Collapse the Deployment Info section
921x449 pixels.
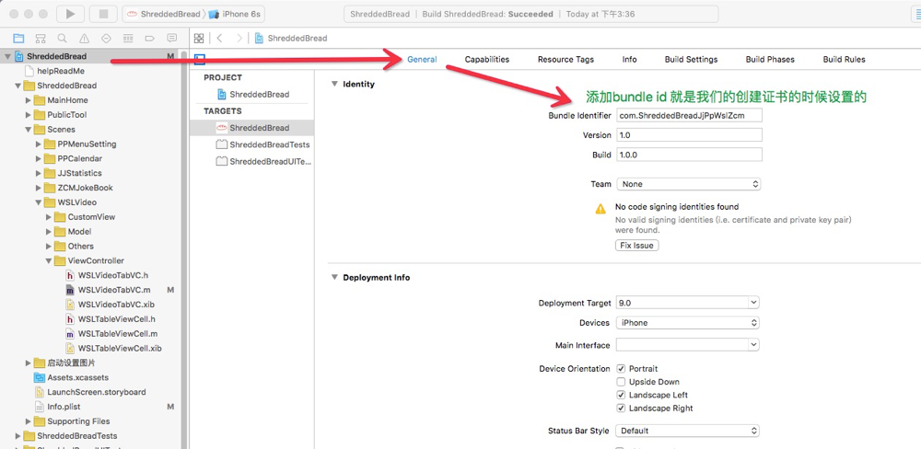(x=335, y=278)
